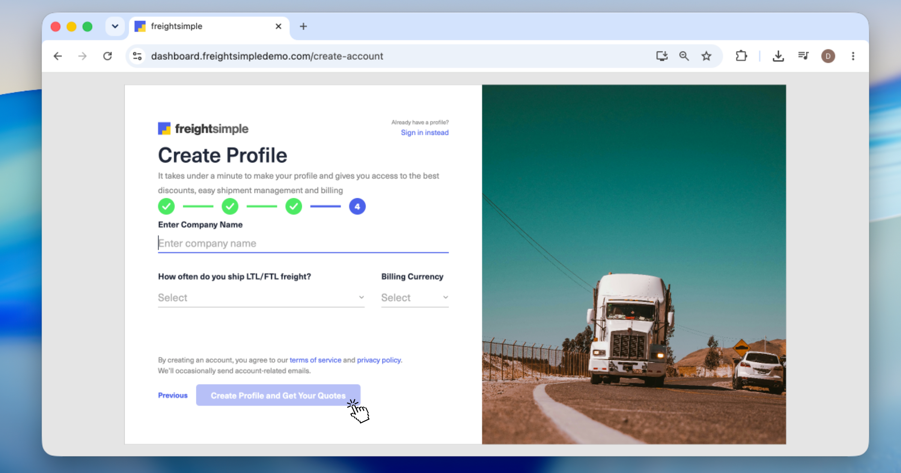Viewport: 901px width, 473px height.
Task: Click the Sign in instead link
Action: (425, 133)
